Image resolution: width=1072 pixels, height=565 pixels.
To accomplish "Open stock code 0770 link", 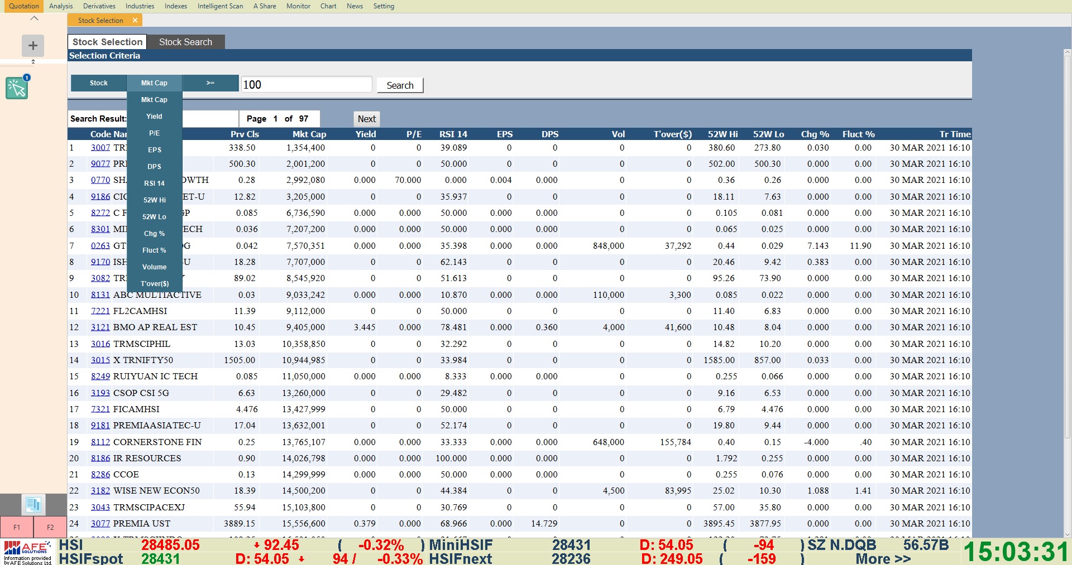I will (x=100, y=180).
